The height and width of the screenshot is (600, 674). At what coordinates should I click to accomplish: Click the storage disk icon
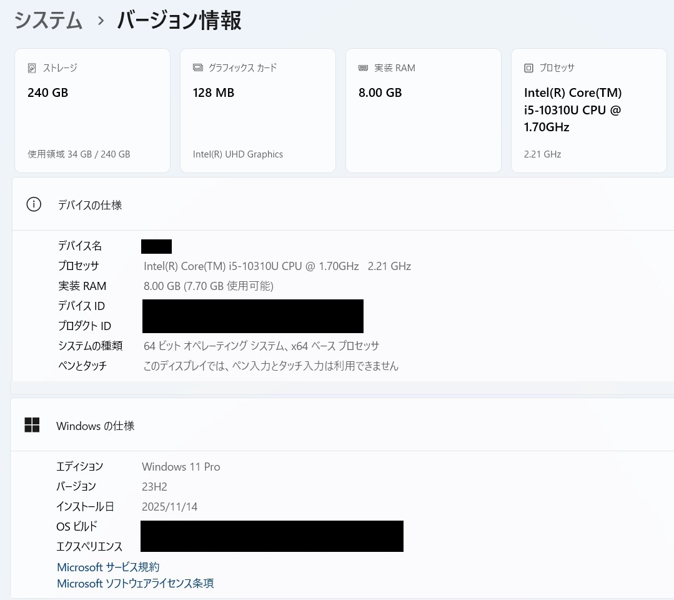click(x=32, y=68)
